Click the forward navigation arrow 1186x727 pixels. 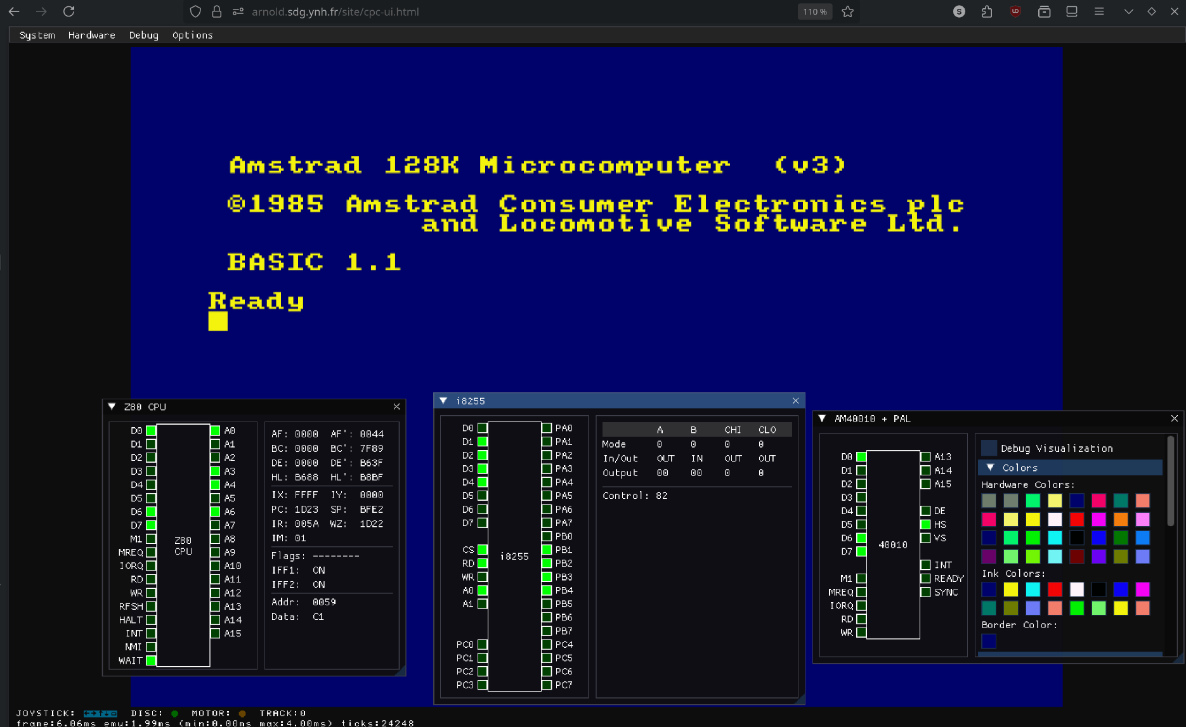point(41,11)
